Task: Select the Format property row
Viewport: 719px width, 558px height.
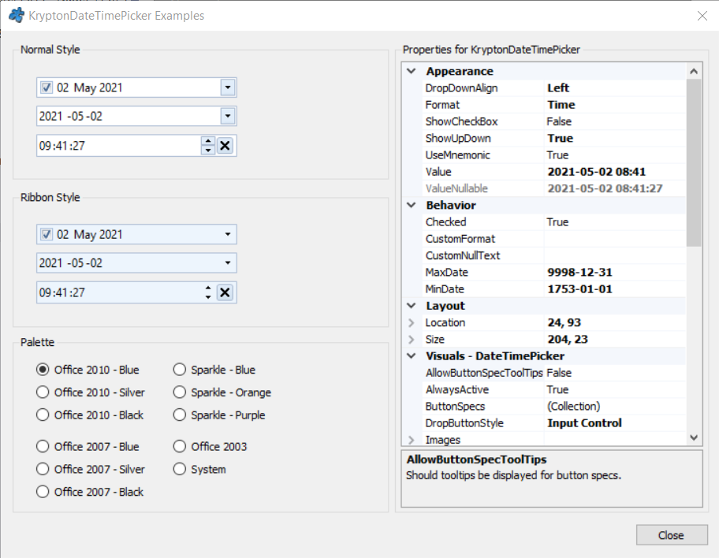Action: coord(554,105)
